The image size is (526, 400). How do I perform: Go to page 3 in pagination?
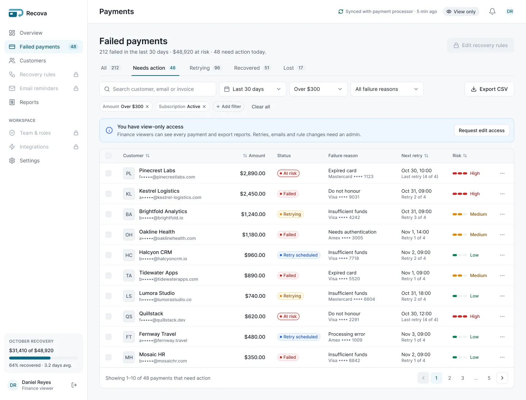click(463, 378)
